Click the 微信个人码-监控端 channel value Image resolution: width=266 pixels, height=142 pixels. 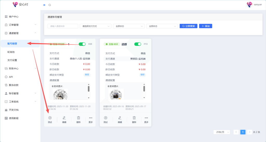pos(80,59)
